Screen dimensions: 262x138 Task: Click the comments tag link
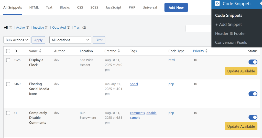137,113
